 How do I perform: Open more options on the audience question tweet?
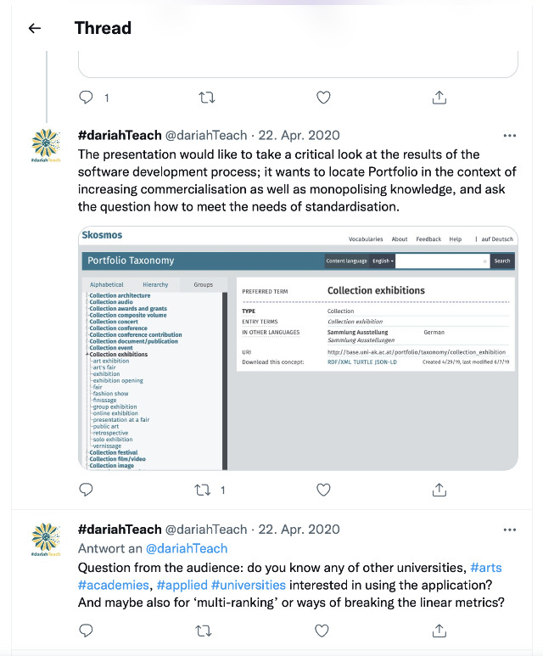(509, 530)
